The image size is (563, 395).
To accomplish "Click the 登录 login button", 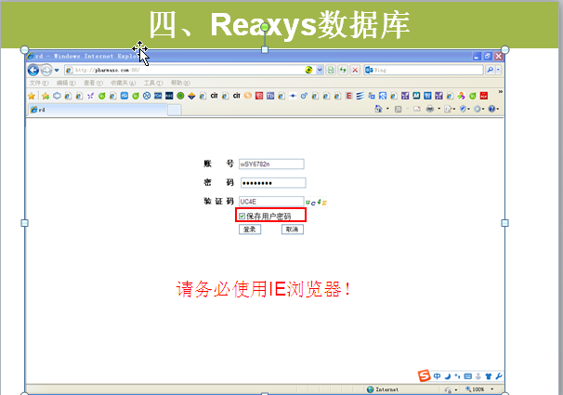I will [250, 230].
